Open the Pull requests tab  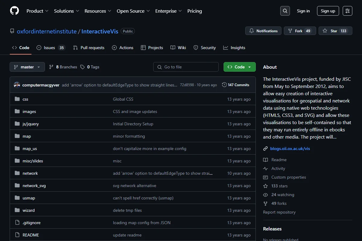(89, 48)
